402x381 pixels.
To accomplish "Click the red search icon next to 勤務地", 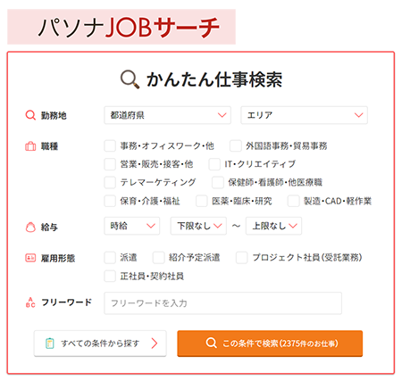I will 30,115.
